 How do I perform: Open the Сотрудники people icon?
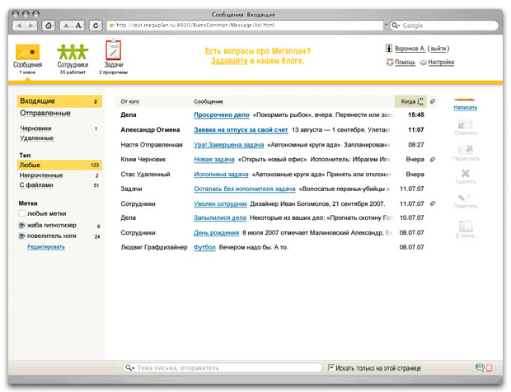(73, 51)
